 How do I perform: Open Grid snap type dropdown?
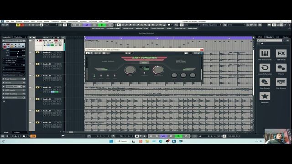(192, 25)
